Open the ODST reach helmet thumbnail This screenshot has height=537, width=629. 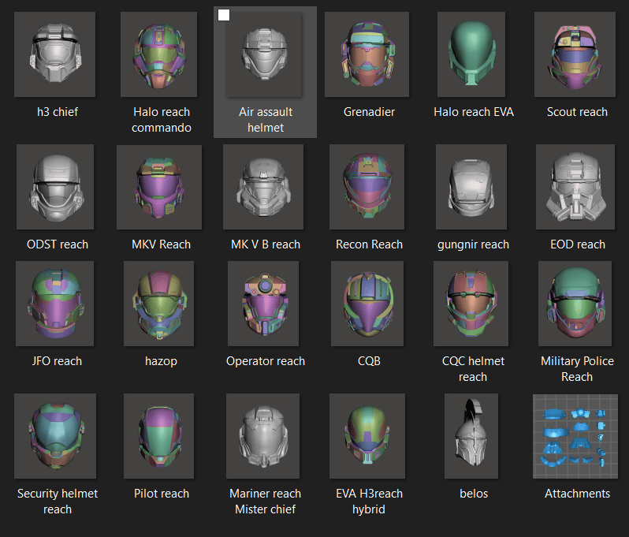[55, 187]
